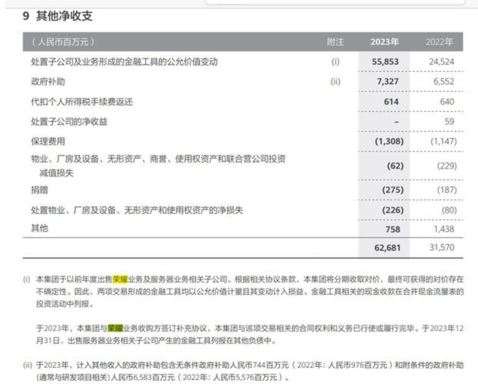Click note marker (i) in the first table row
The image size is (478, 390).
[x=335, y=62]
